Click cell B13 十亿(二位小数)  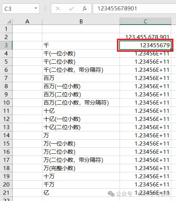click(81, 127)
